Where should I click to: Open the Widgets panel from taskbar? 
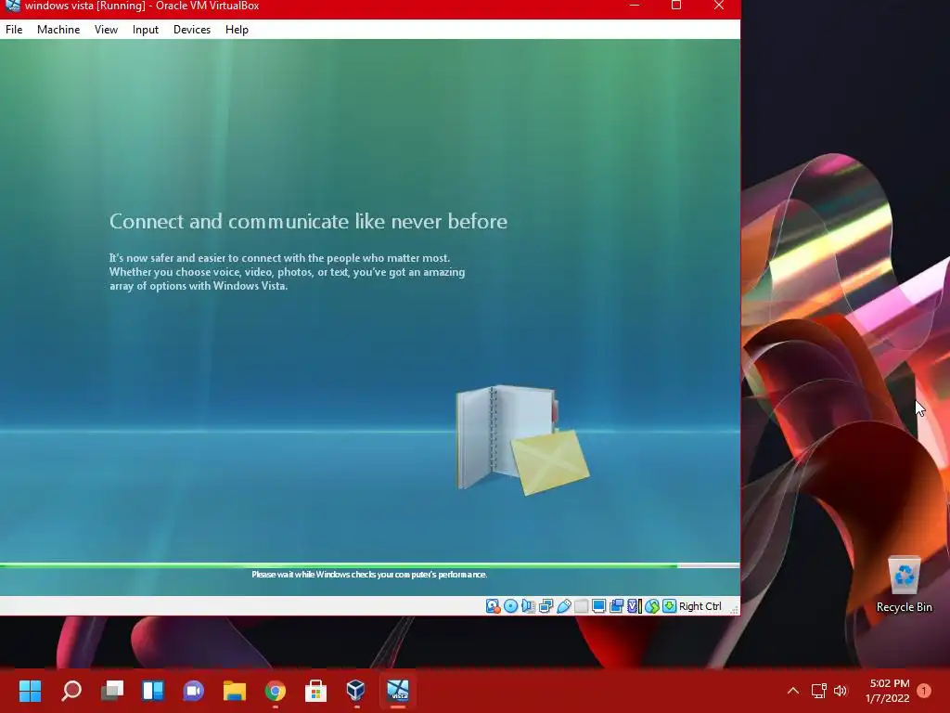153,691
